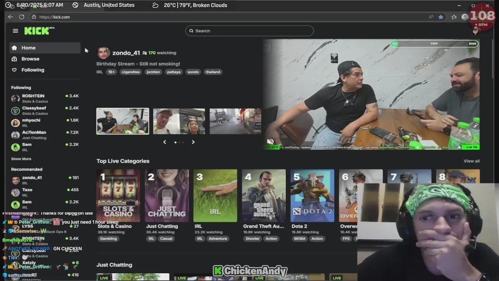Click the Action tag under Grand Theft Auto
Viewport: 499px width, 281px height.
coord(271,238)
